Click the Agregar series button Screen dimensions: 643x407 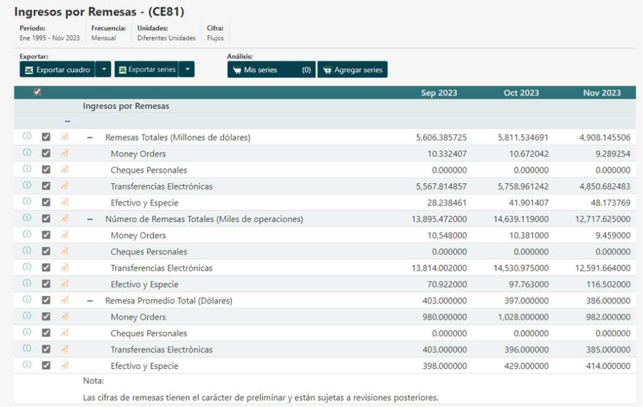click(x=352, y=70)
